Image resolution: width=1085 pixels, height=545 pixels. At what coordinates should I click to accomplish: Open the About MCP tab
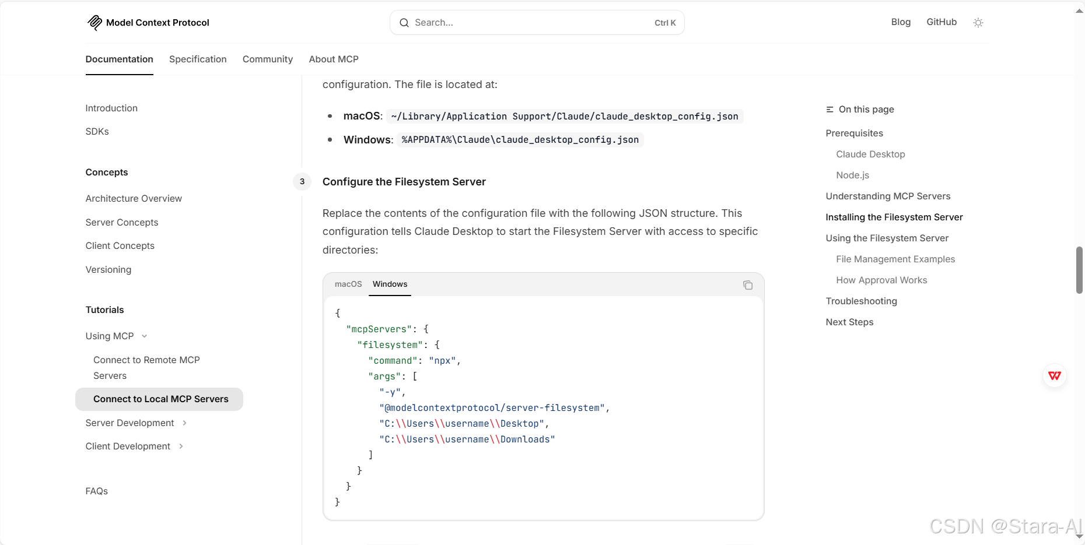click(334, 59)
